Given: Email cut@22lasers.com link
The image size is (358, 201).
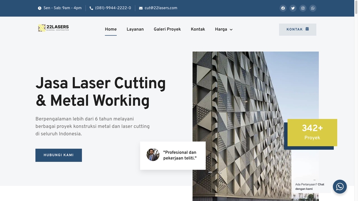Looking at the screenshot, I should coord(161,8).
